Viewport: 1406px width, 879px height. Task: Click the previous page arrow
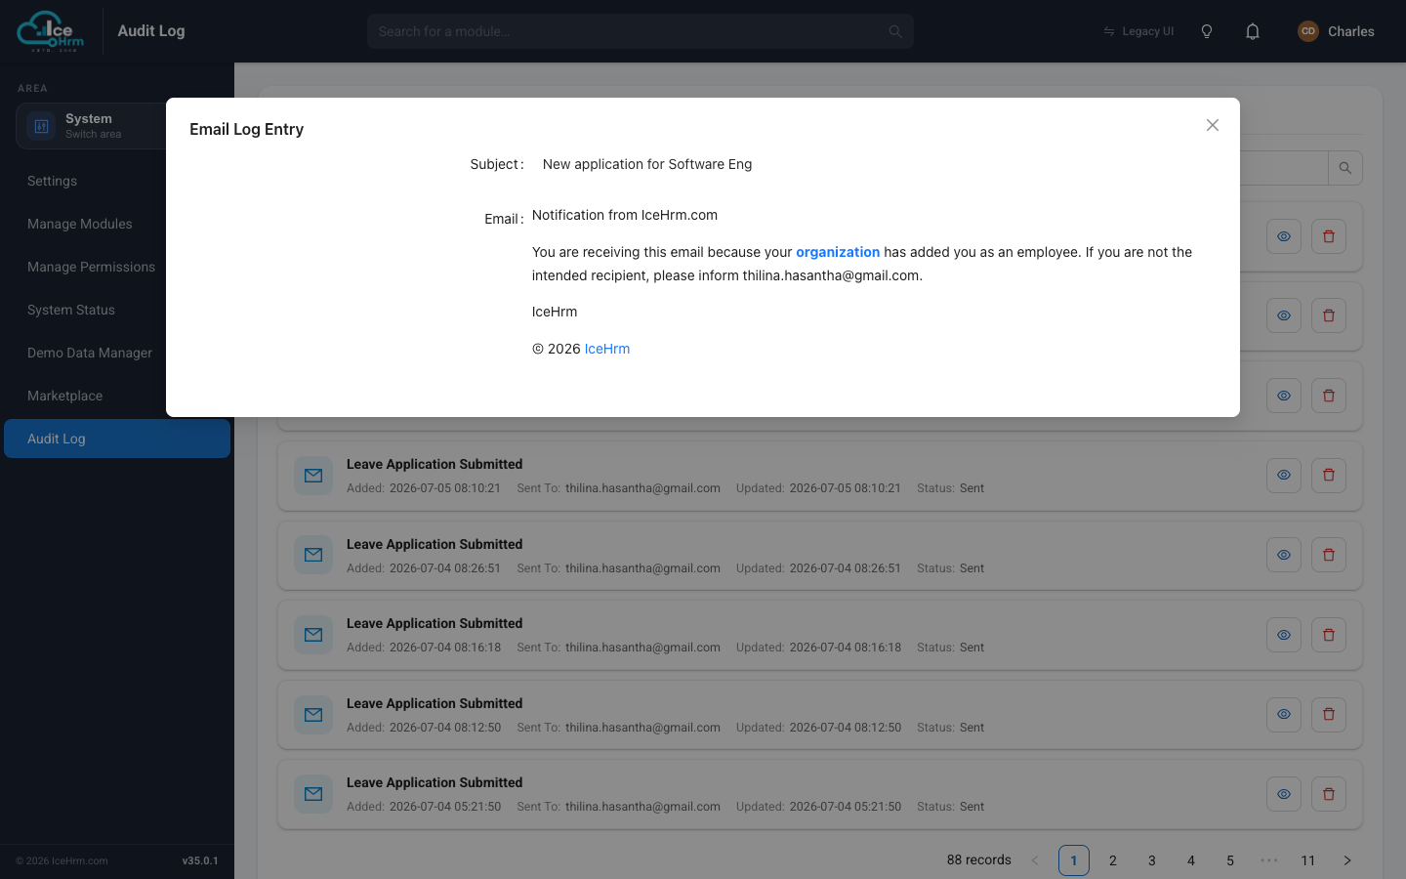(1035, 860)
